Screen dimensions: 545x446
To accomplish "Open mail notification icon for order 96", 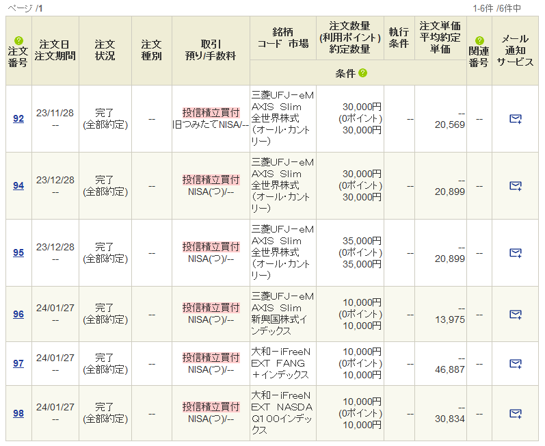I will (x=515, y=315).
